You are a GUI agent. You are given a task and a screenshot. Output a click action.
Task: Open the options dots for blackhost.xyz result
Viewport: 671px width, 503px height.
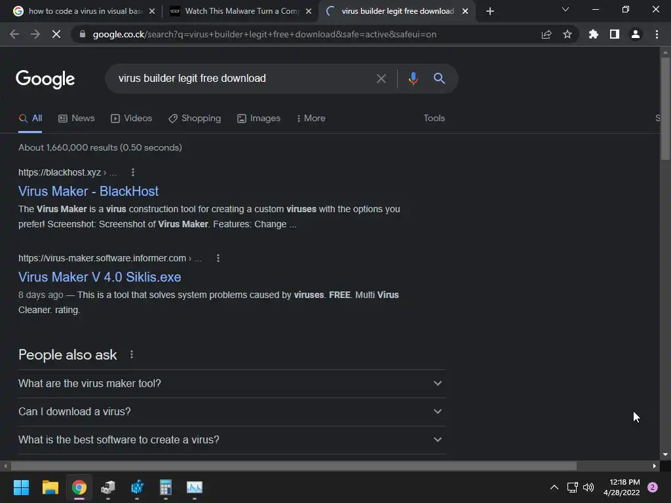coord(132,172)
